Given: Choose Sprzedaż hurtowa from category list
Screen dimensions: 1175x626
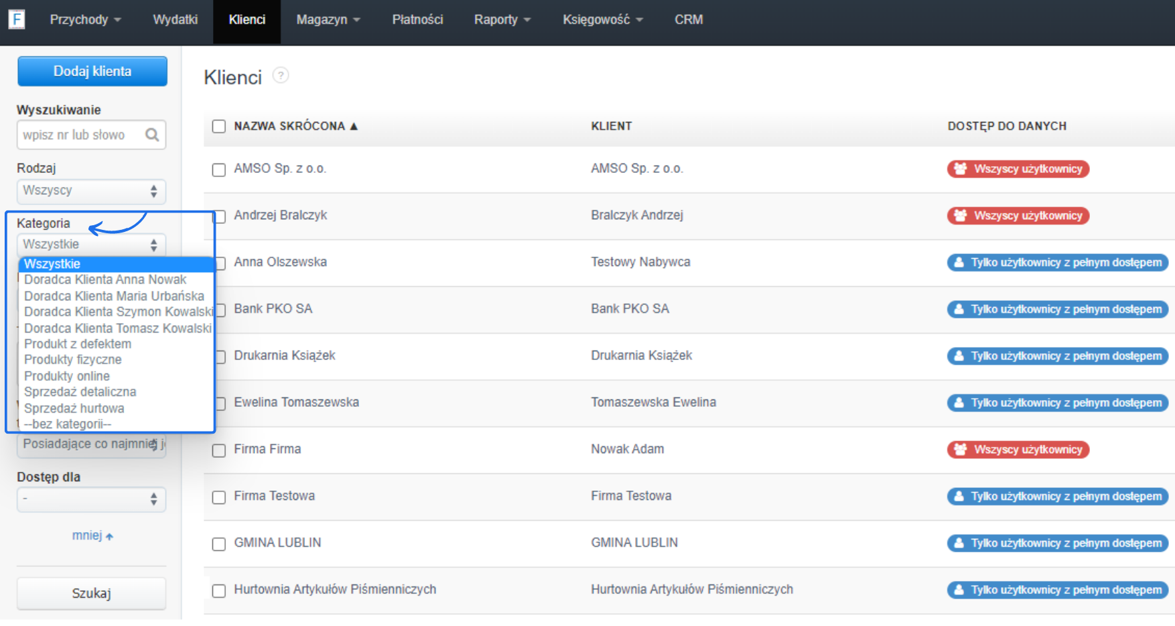Looking at the screenshot, I should (x=74, y=408).
